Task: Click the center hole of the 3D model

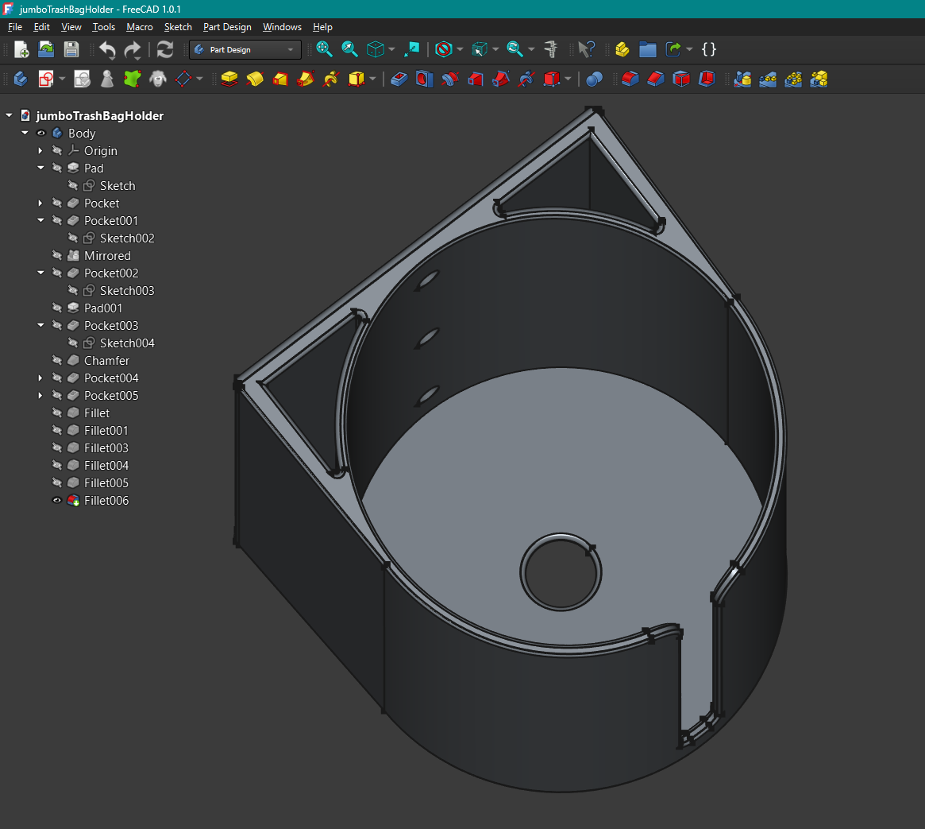Action: click(x=561, y=573)
